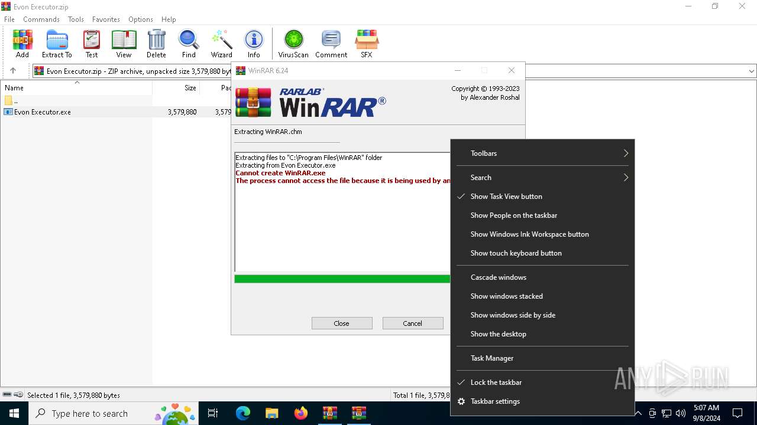This screenshot has height=425, width=757.
Task: Click the Add archive toolbar icon
Action: [22, 44]
